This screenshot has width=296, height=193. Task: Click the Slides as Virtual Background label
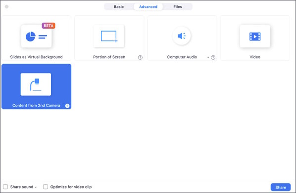click(x=36, y=57)
